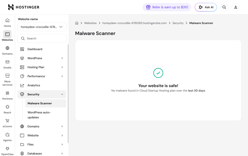
Task: Click the WordPress logo icon in menu
Action: [22, 58]
